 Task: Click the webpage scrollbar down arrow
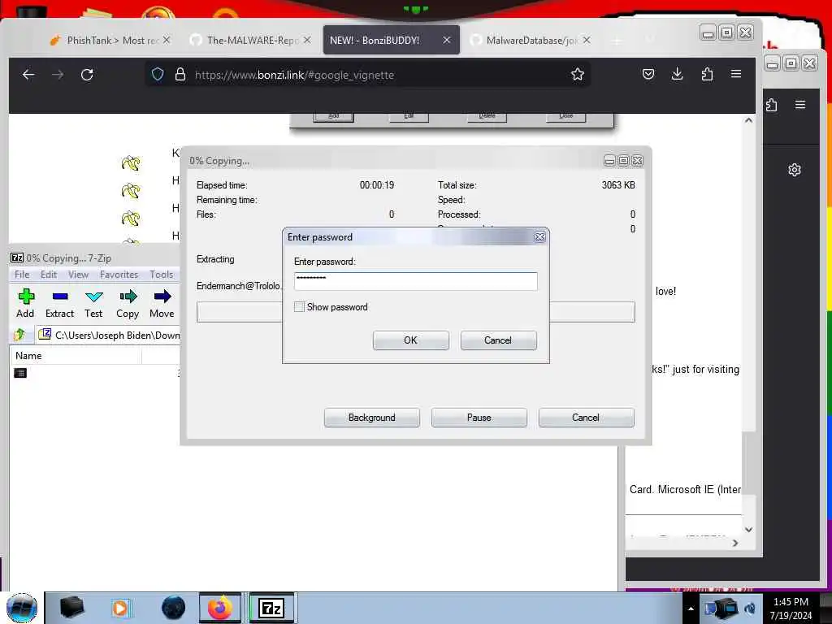tap(748, 530)
